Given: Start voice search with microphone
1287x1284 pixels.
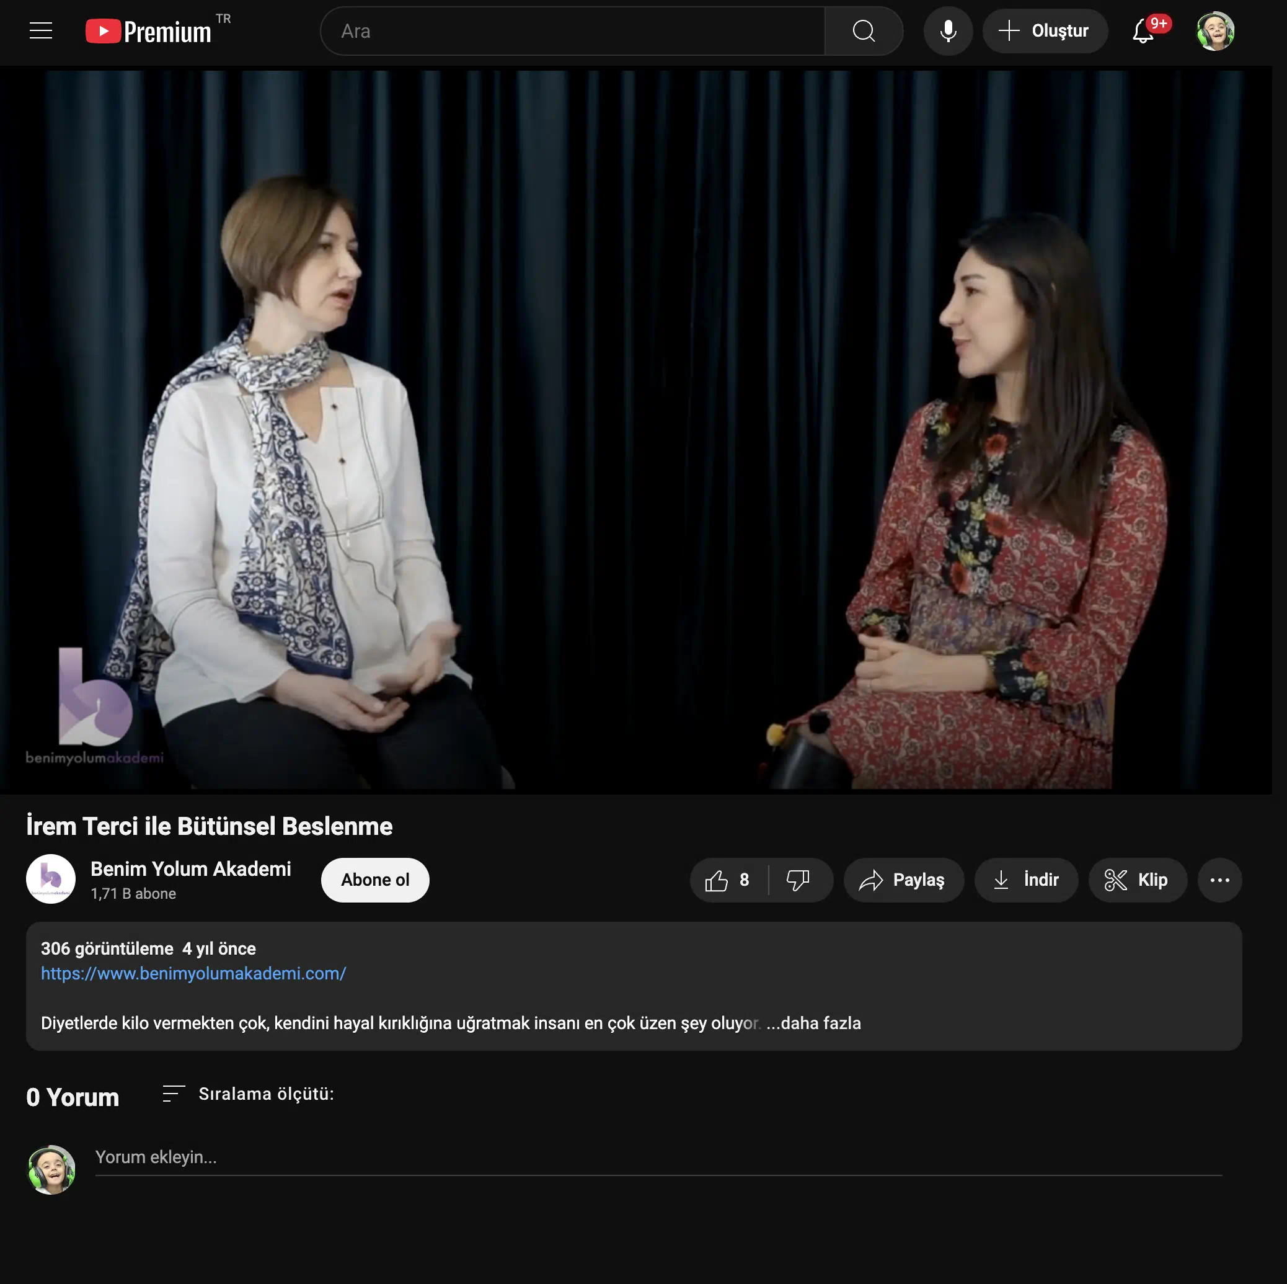Looking at the screenshot, I should click(947, 30).
